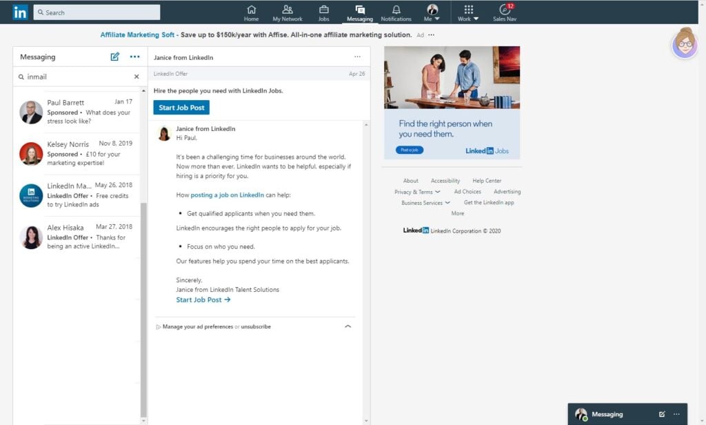The image size is (706, 425).
Task: Click the Start Job Post arrow link
Action: pos(203,299)
